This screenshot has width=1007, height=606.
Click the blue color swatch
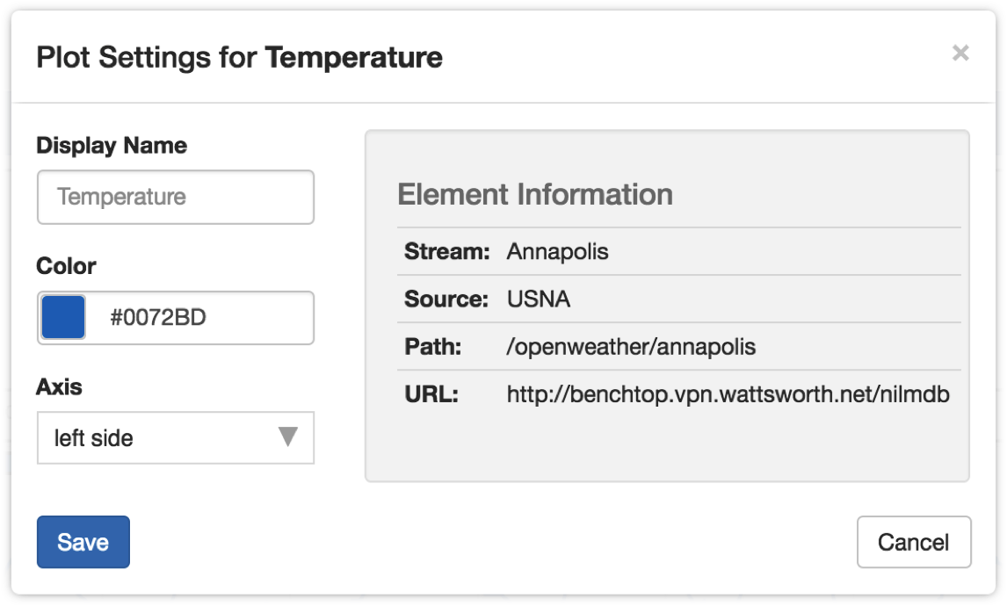coord(63,317)
